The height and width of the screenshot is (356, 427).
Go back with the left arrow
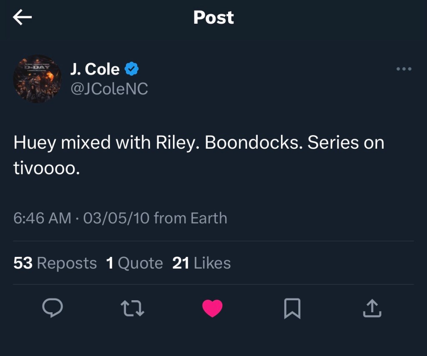click(23, 17)
